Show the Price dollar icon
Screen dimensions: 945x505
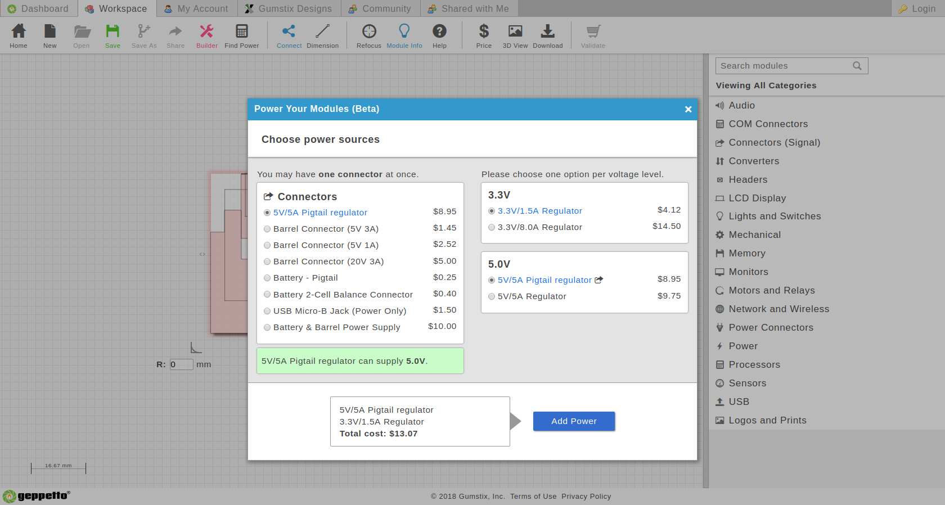coord(484,31)
